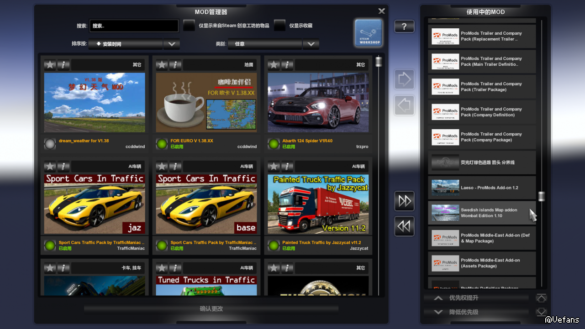The height and width of the screenshot is (329, 585).
Task: Select the red Abarth car thumbnail
Action: click(x=318, y=102)
